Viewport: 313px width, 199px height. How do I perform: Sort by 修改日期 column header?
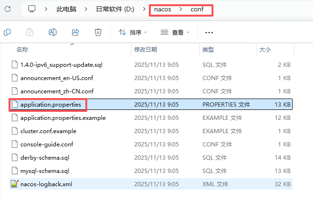(146, 49)
